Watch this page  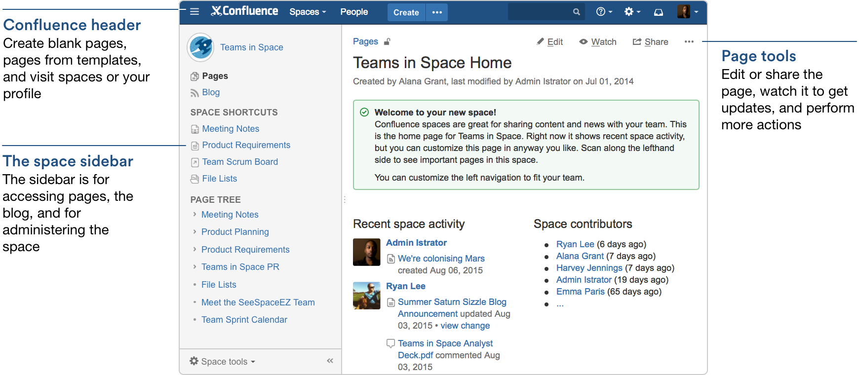(x=598, y=42)
